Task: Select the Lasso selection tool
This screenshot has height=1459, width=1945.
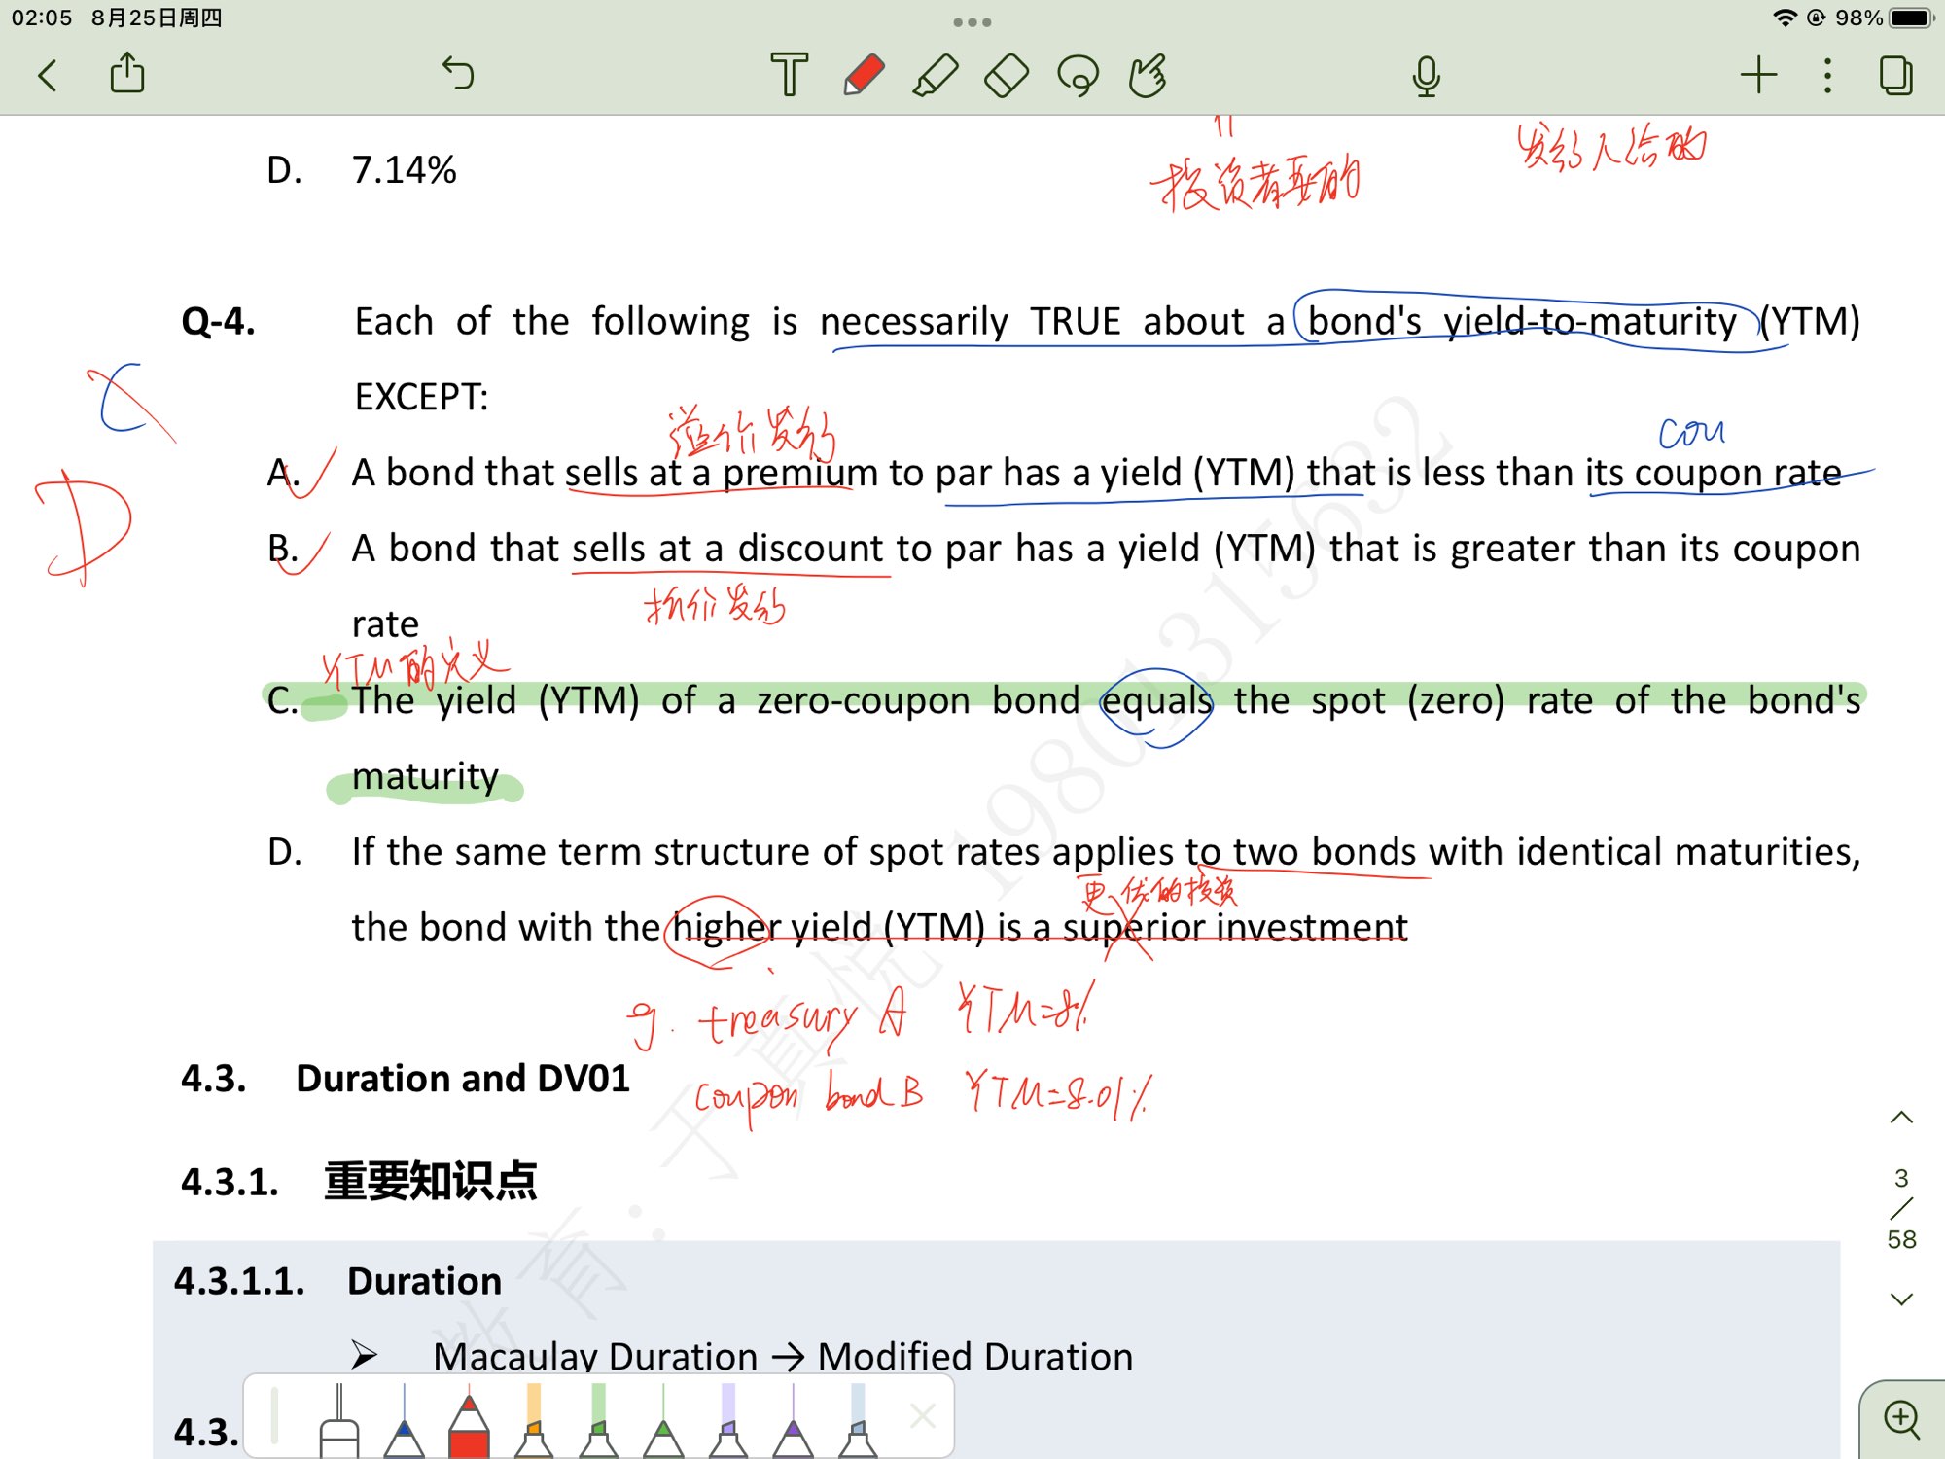Action: [1078, 75]
